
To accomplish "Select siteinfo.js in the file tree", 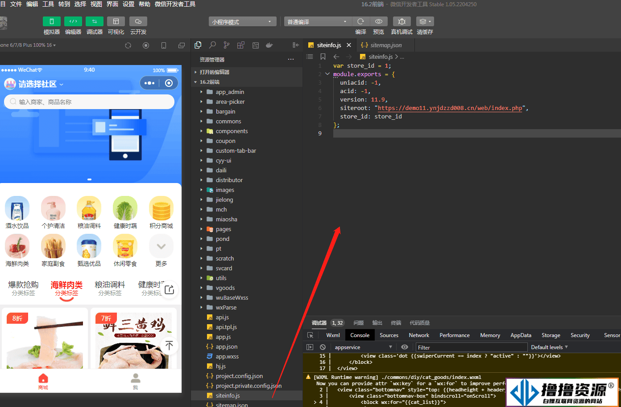I will [247, 395].
